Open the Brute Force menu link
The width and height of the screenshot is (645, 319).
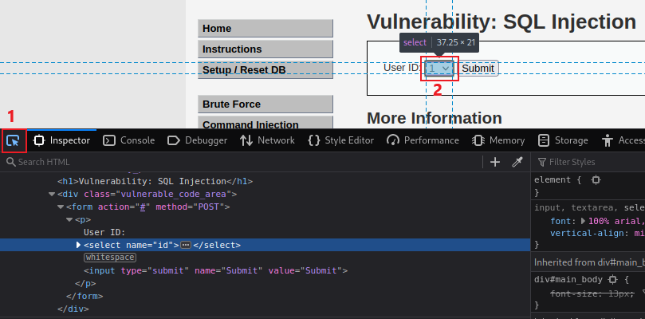click(265, 104)
